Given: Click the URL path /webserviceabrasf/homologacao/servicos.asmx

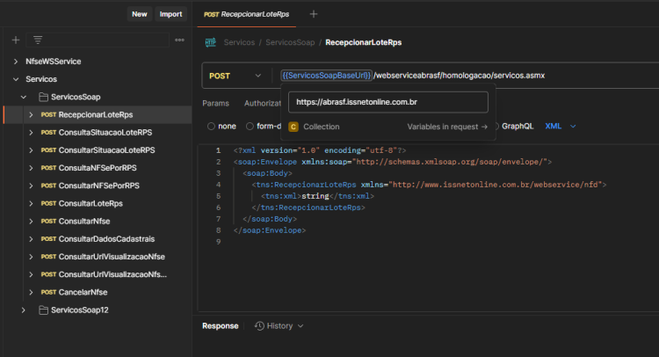Looking at the screenshot, I should point(459,76).
